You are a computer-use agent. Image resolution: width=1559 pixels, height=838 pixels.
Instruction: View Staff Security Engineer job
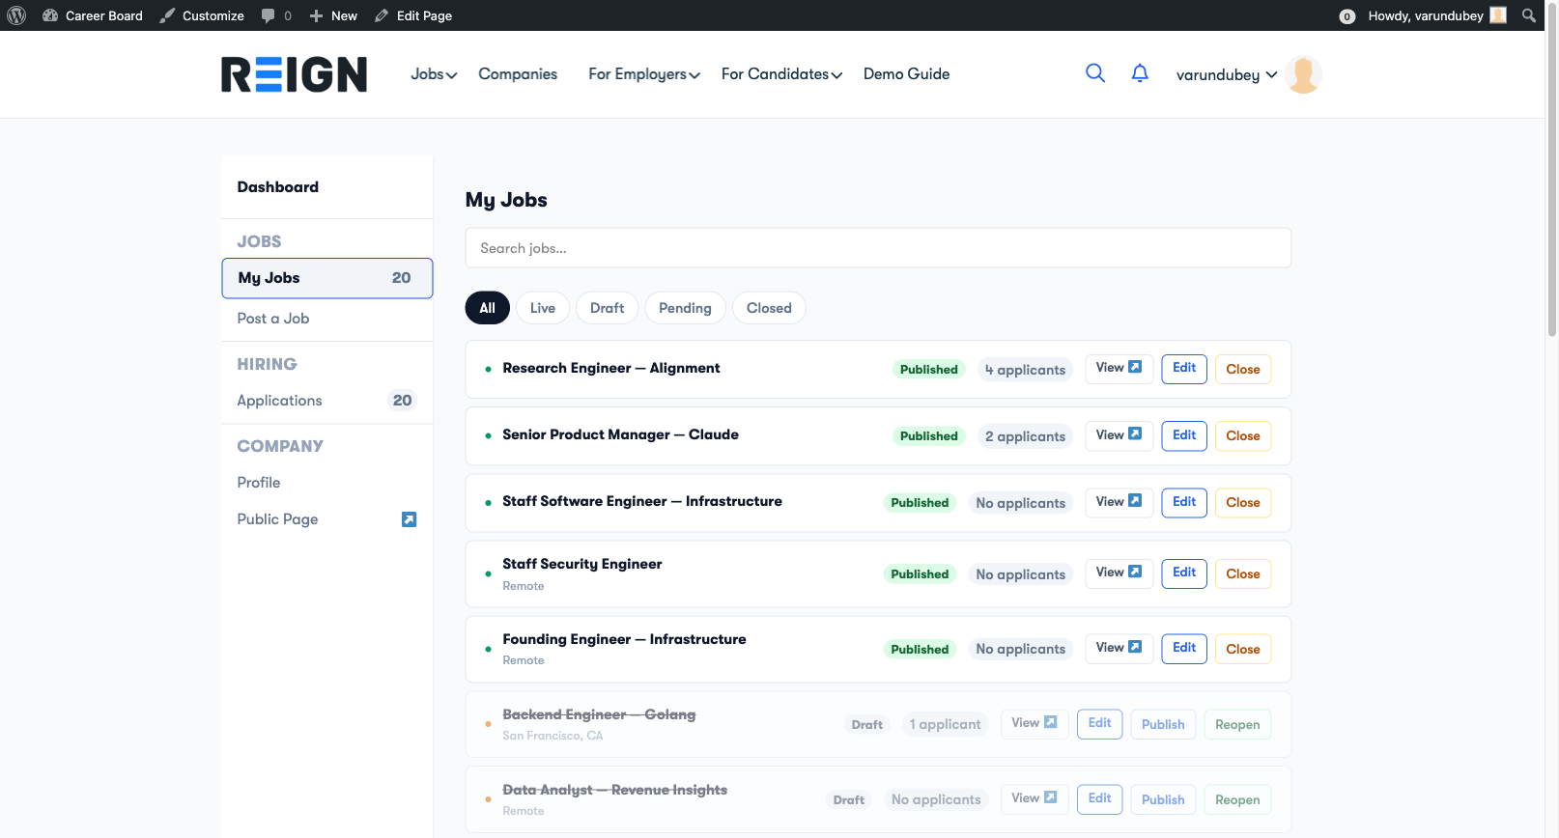pyautogui.click(x=1119, y=573)
